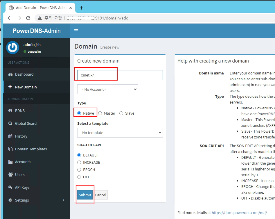Click the History calendar icon
Screen dimensions: 275x219
[x=10, y=136]
